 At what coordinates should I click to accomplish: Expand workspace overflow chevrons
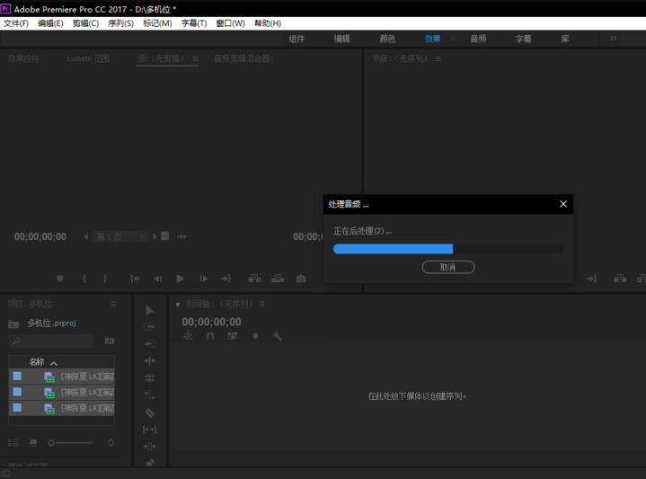click(614, 39)
